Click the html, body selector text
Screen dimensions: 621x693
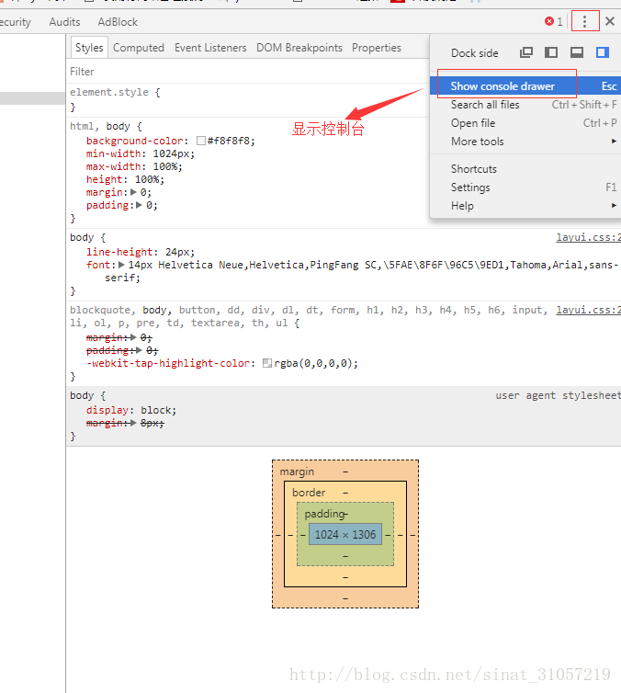pyautogui.click(x=100, y=127)
